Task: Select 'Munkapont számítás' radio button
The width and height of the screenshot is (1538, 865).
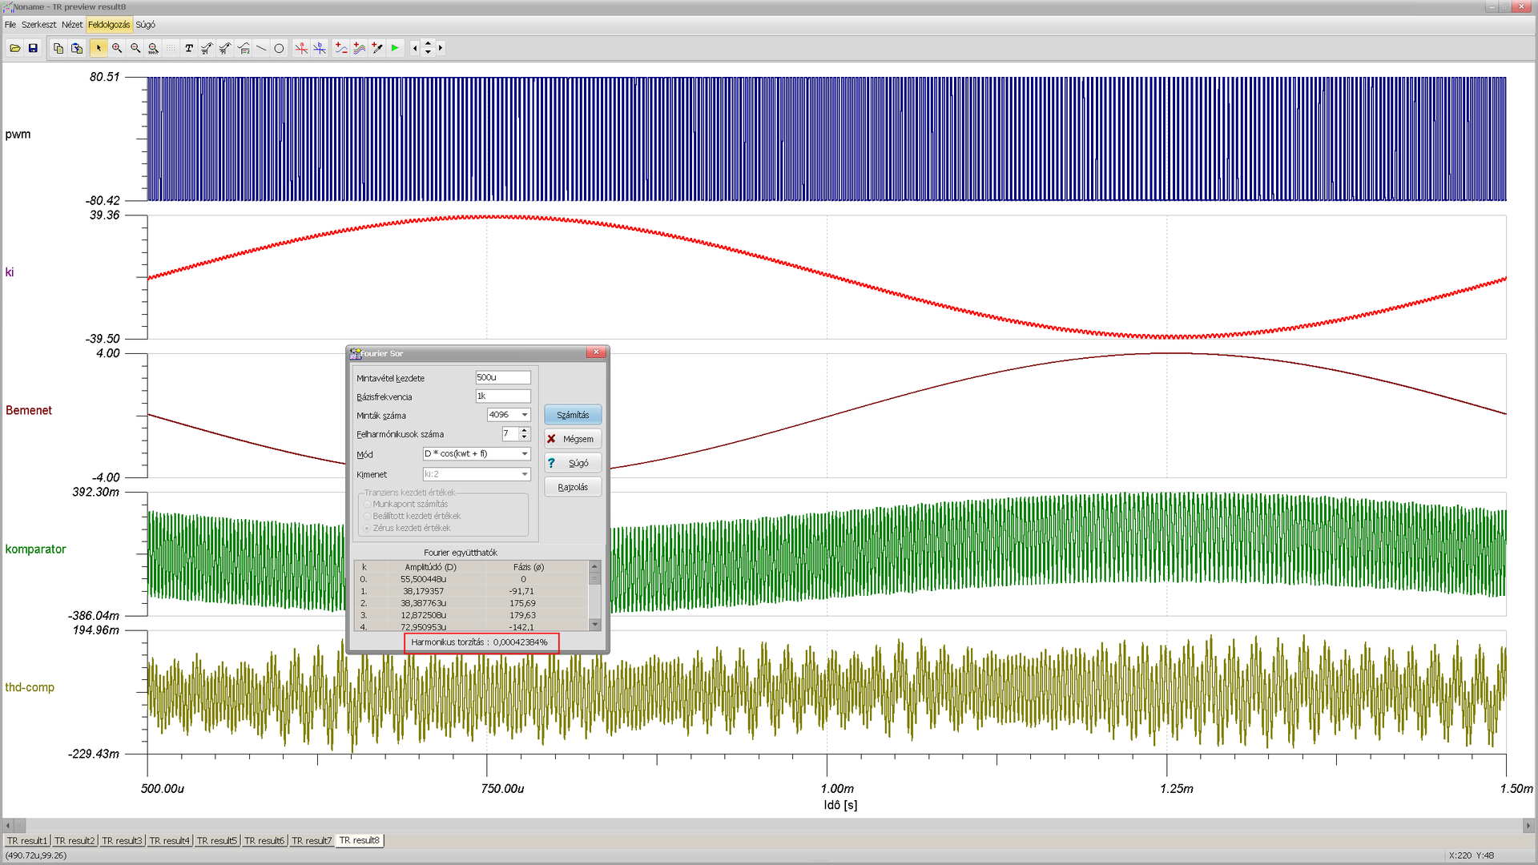Action: coord(368,505)
